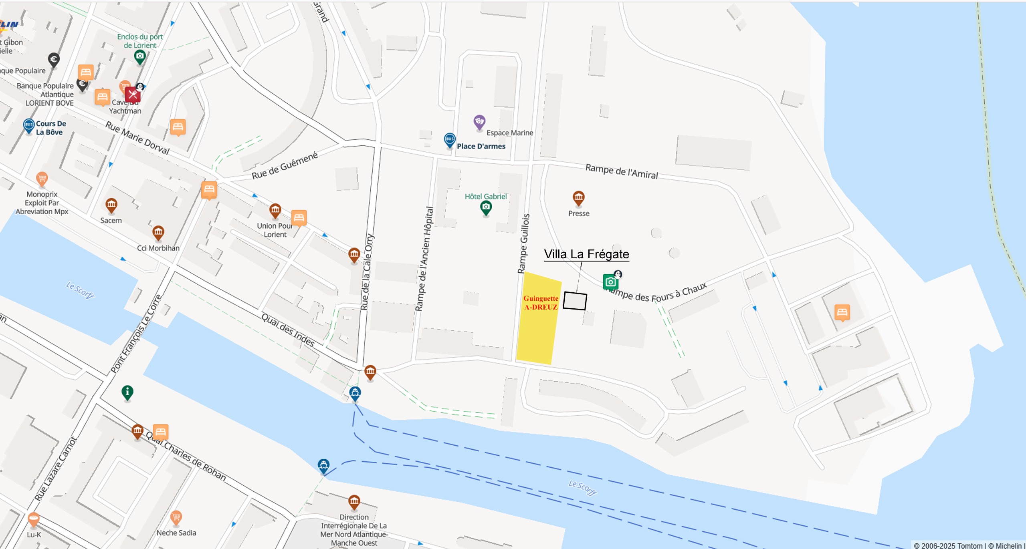Click the Enclos du port de Lorient pin

pos(139,57)
